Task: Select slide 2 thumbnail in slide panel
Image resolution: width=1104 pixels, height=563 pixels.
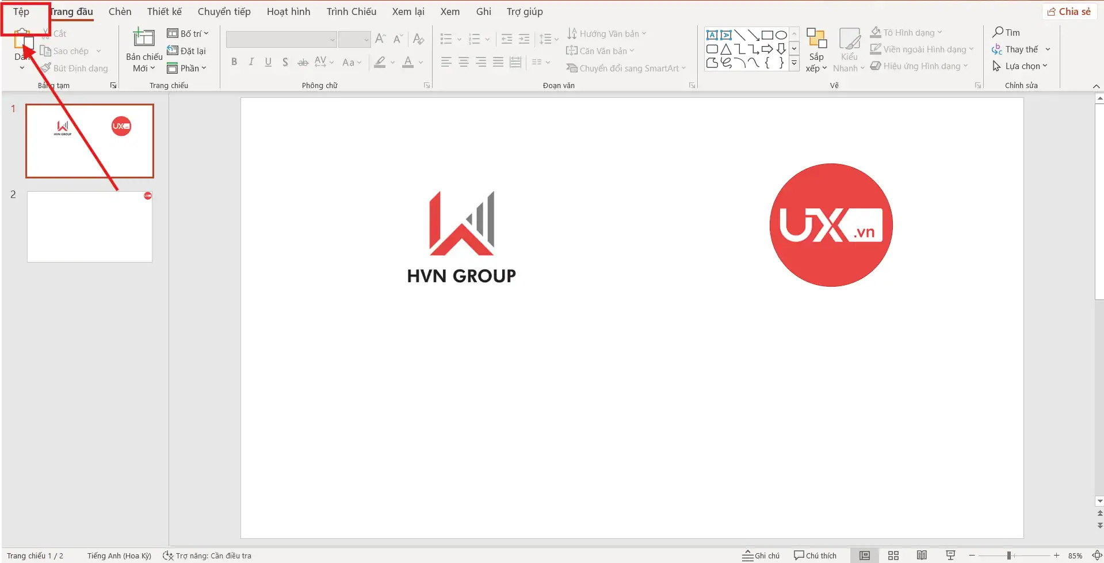Action: 90,227
